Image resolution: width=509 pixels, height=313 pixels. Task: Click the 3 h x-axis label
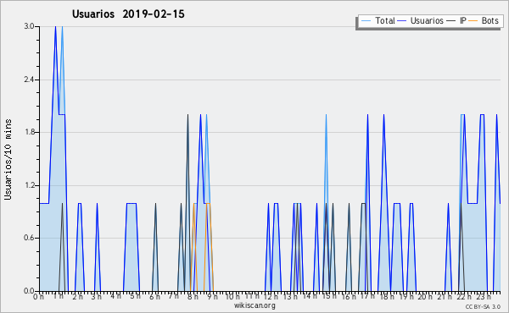click(x=97, y=297)
